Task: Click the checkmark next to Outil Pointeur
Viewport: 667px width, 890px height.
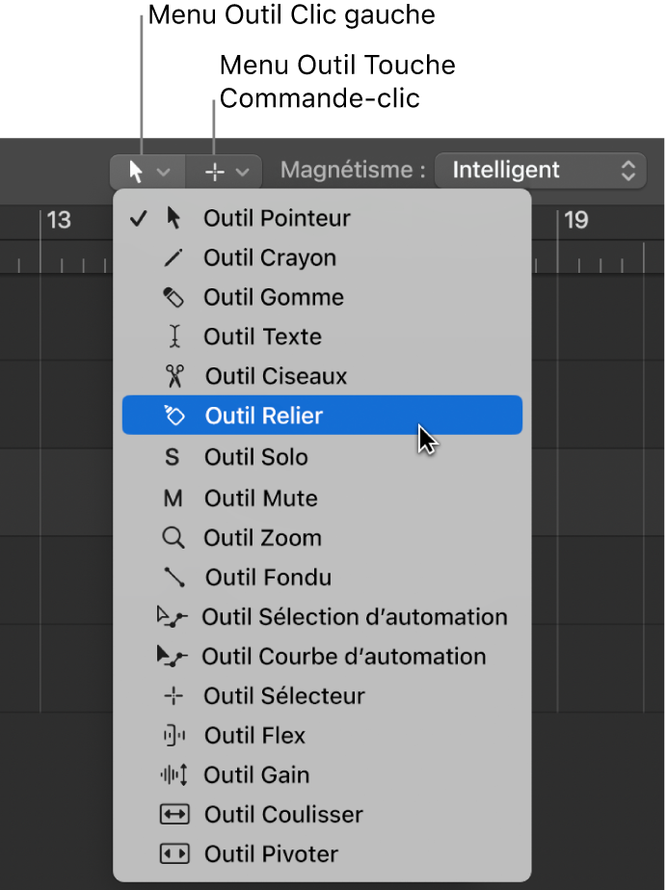Action: point(138,218)
